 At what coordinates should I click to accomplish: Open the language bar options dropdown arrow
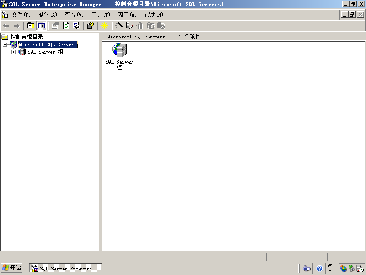click(330, 271)
